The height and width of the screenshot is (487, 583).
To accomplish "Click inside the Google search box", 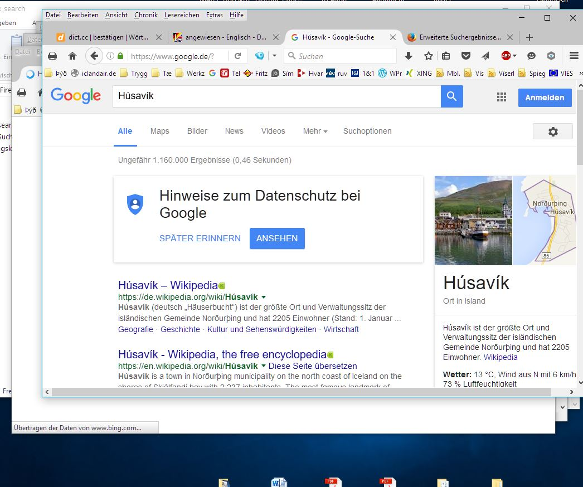I will click(276, 96).
